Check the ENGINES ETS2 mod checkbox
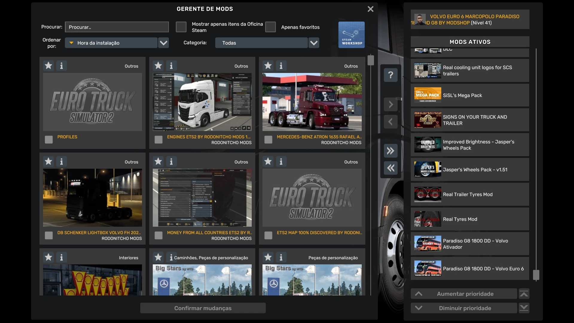The width and height of the screenshot is (574, 323). (x=158, y=140)
